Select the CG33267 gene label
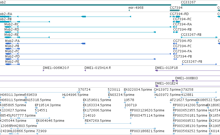Viewport: 220px width, 135px height. (188, 2)
